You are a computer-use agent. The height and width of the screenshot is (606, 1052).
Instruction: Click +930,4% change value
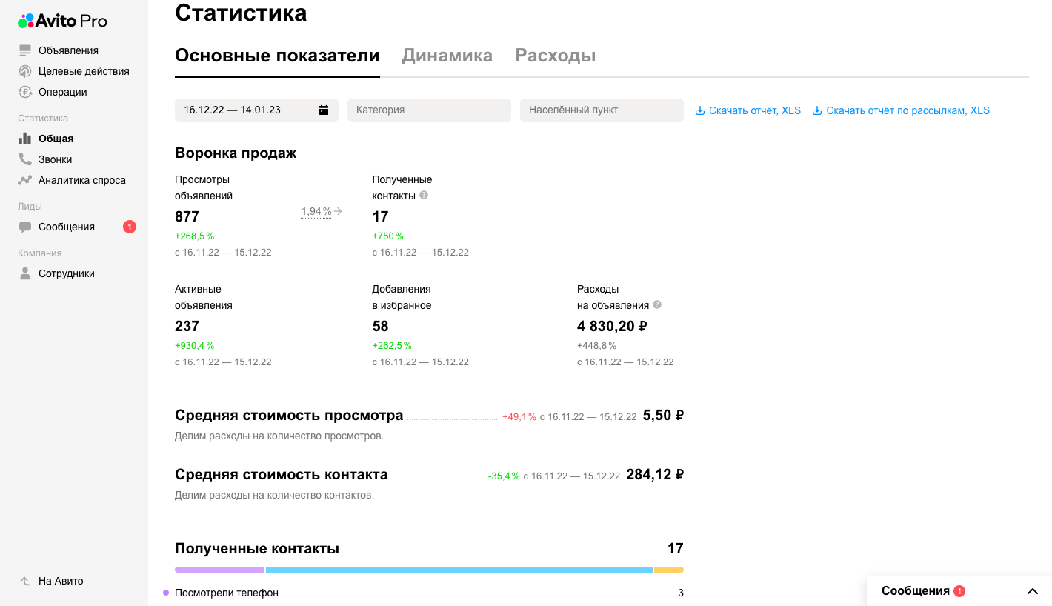[195, 345]
